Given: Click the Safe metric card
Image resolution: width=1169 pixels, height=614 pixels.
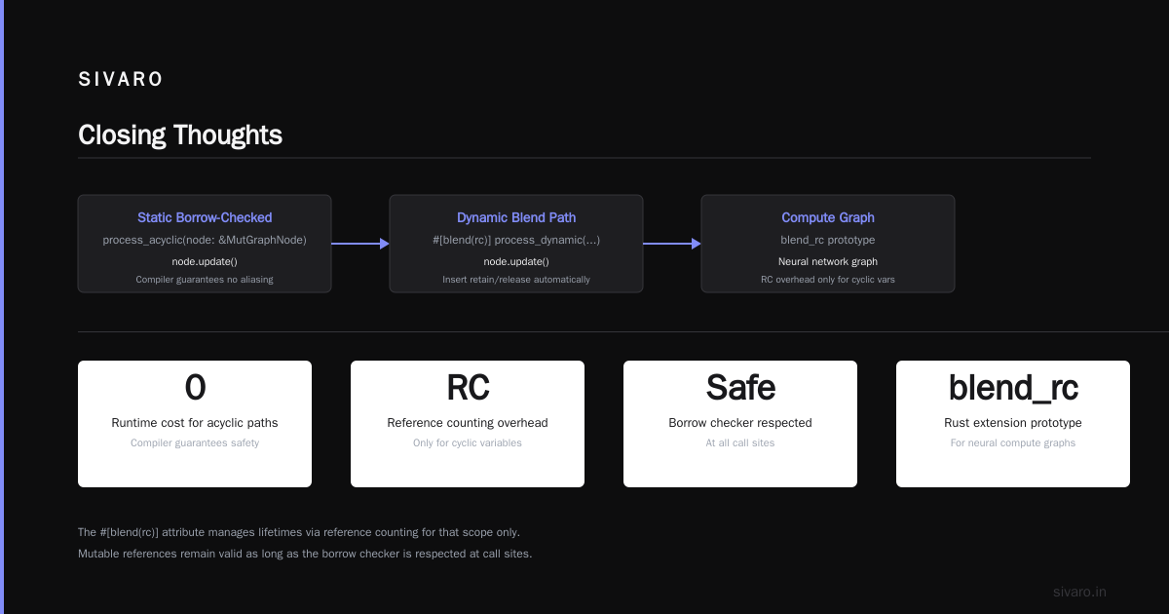Looking at the screenshot, I should tap(740, 424).
